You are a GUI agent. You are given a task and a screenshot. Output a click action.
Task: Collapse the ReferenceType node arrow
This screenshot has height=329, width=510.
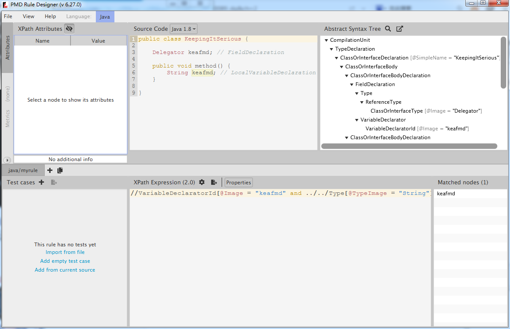click(x=362, y=102)
